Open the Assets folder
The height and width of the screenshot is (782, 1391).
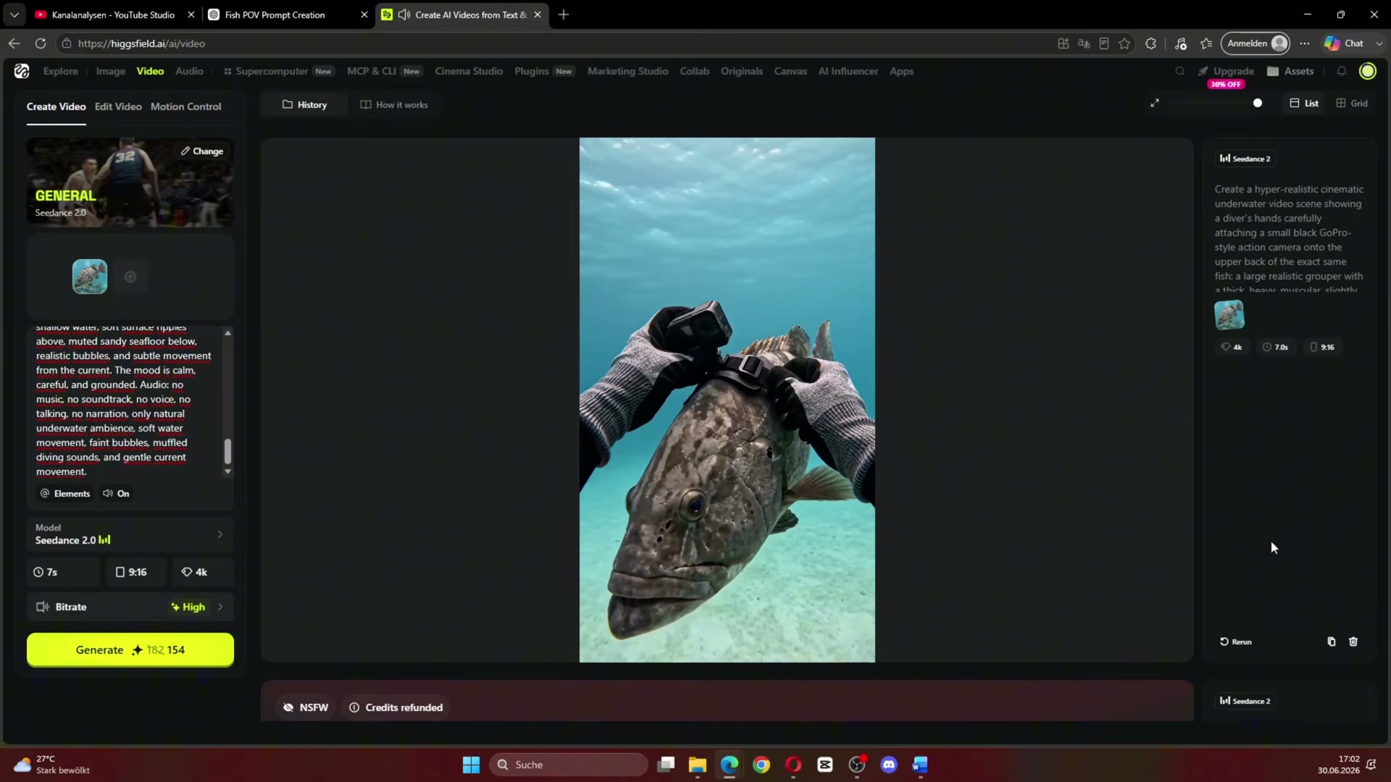pyautogui.click(x=1290, y=71)
